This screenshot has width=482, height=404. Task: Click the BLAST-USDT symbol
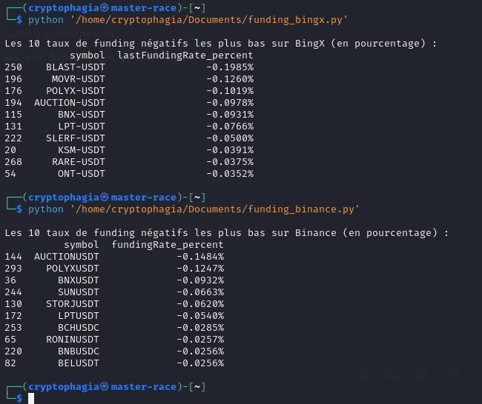(76, 67)
